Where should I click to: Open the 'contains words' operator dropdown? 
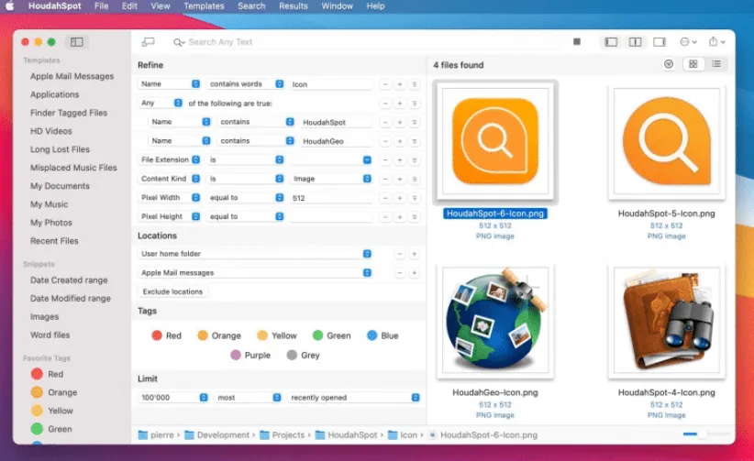[x=245, y=83]
